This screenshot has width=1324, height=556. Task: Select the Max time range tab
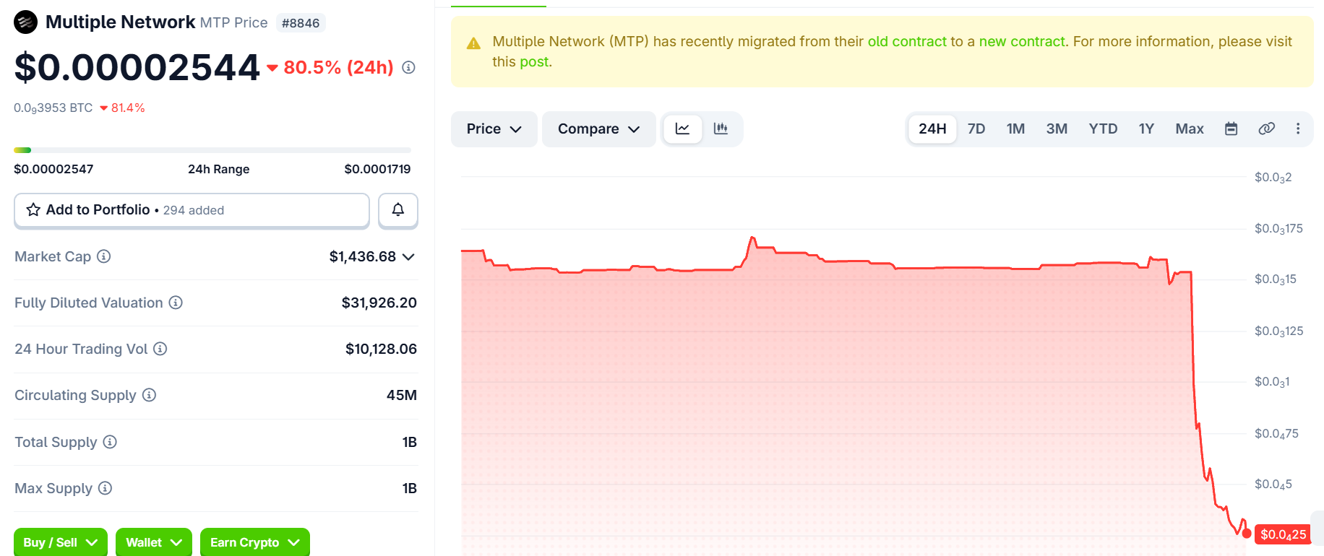(x=1190, y=129)
